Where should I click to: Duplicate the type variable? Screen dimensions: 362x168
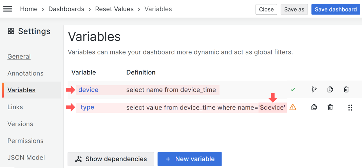314,107
